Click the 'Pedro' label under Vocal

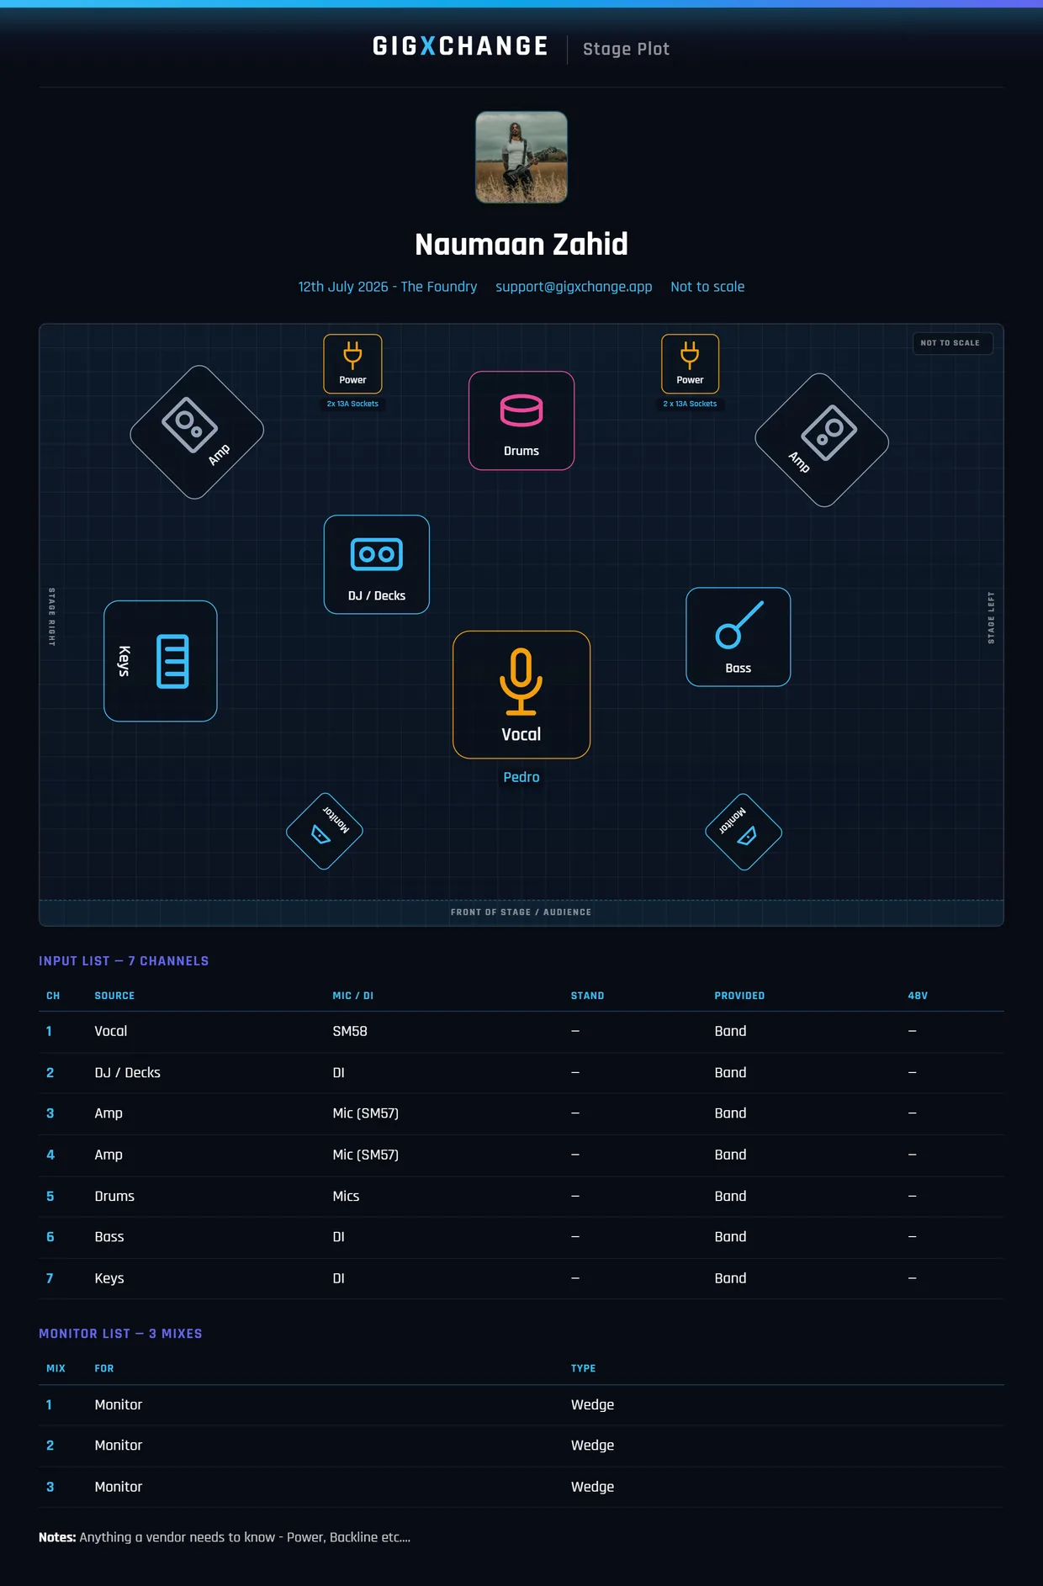pos(521,777)
